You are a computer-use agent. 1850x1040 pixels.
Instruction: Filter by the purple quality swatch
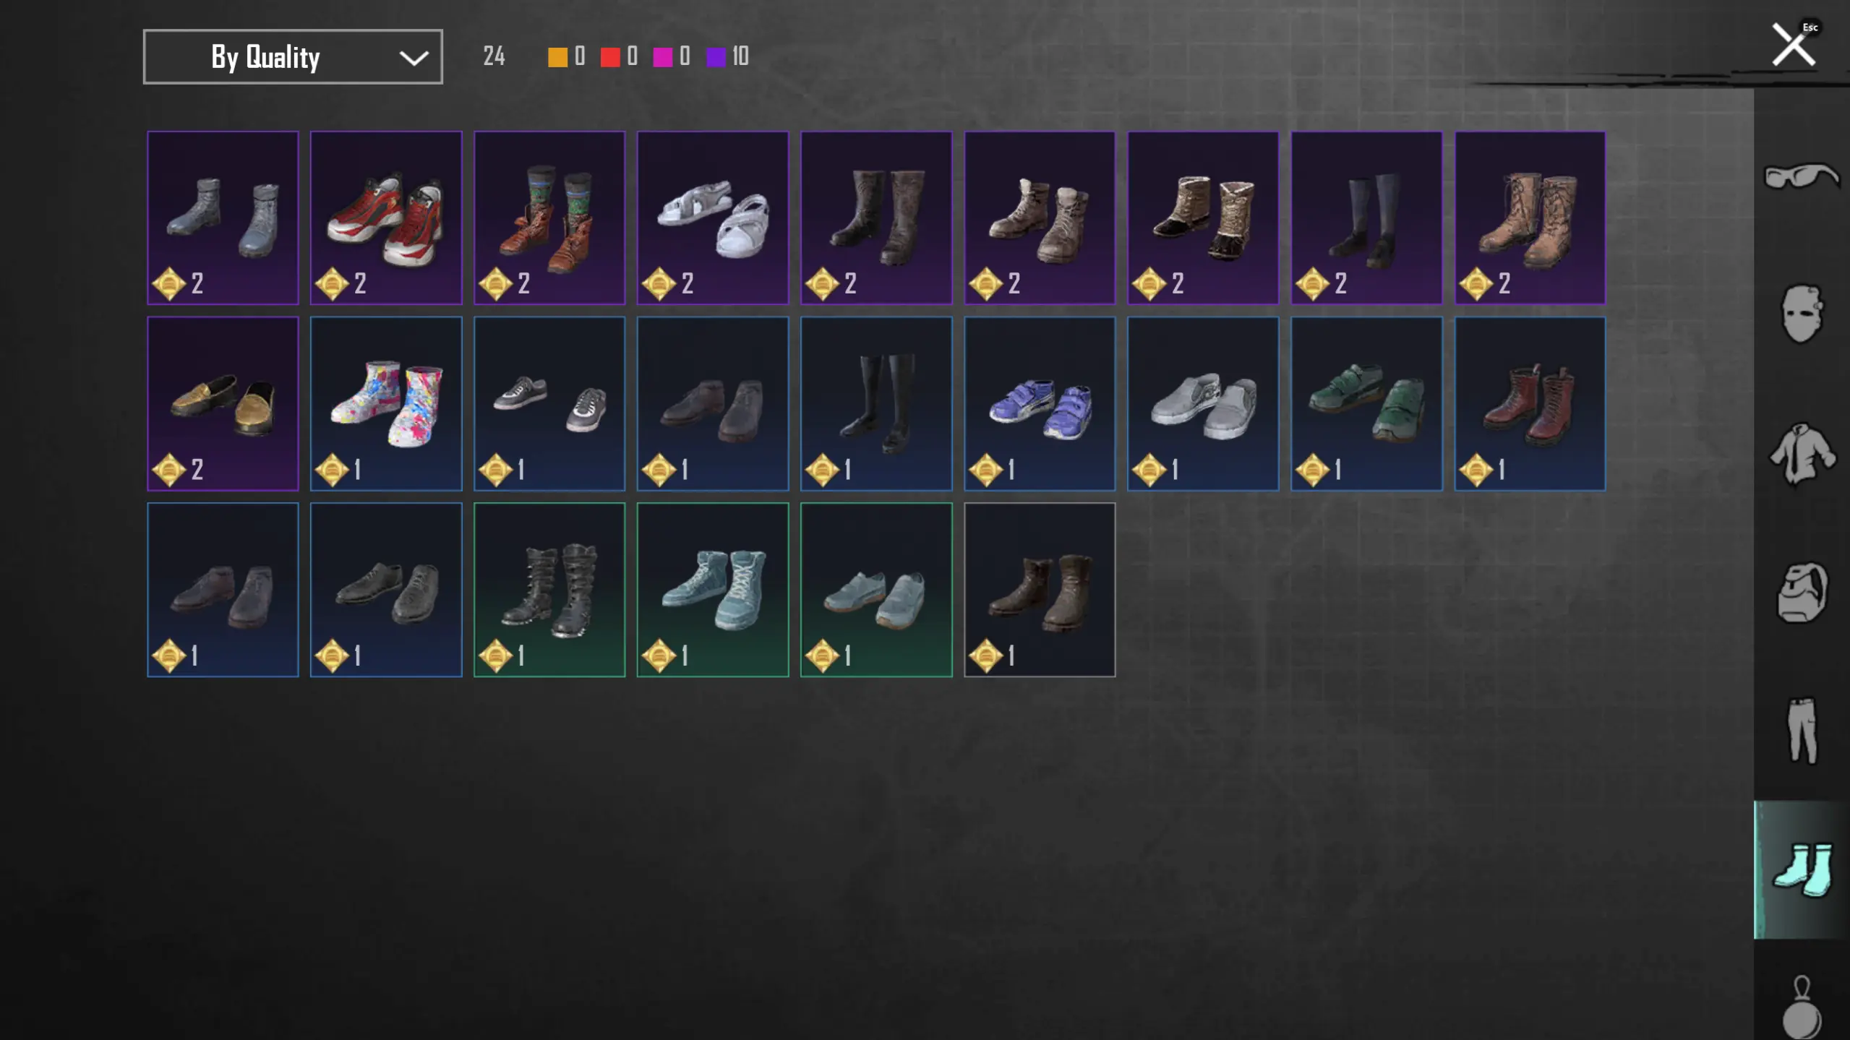(716, 57)
